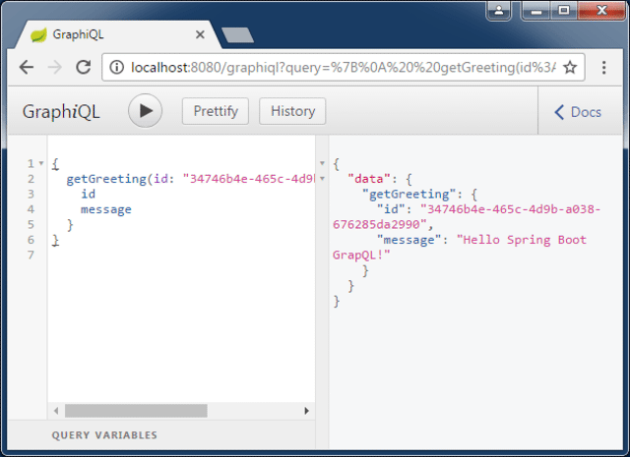Click the horizontal scrollbar thumb in editor
Screen dimensions: 630x457
point(136,411)
